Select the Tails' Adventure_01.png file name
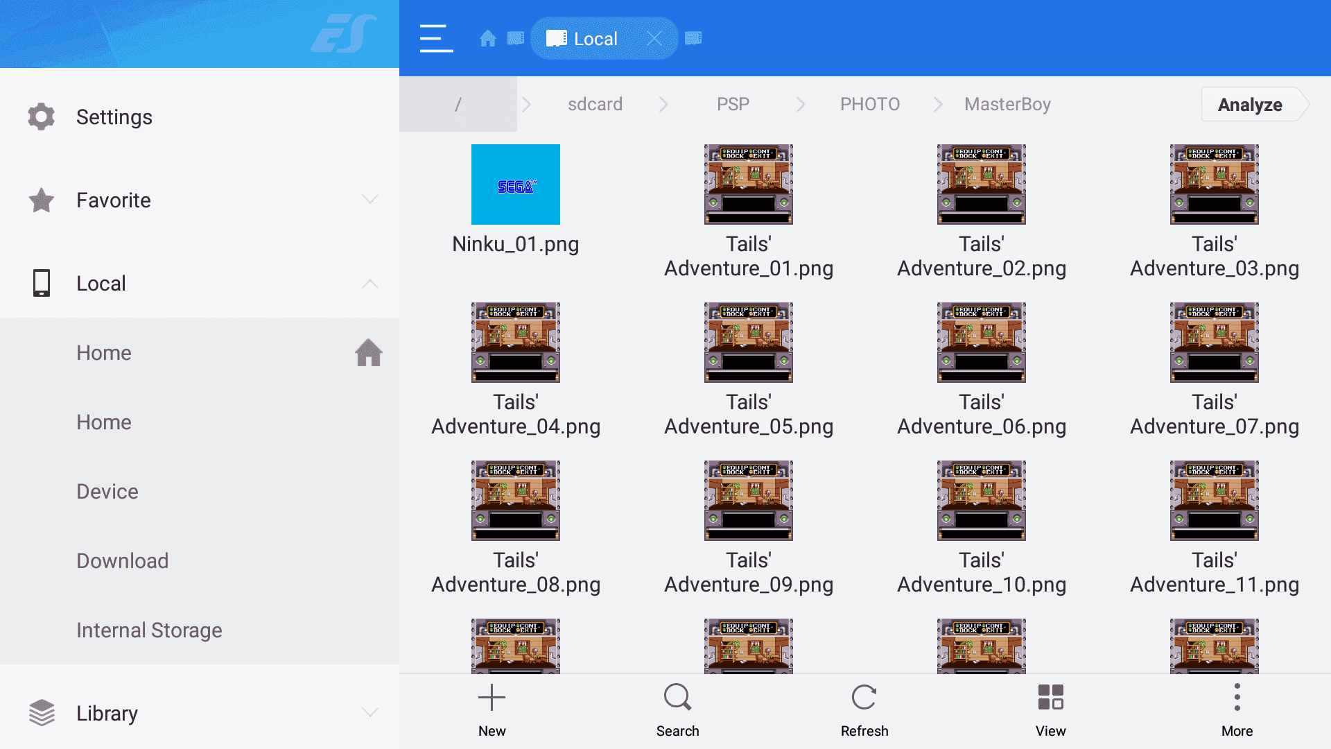This screenshot has height=749, width=1331. (x=749, y=256)
